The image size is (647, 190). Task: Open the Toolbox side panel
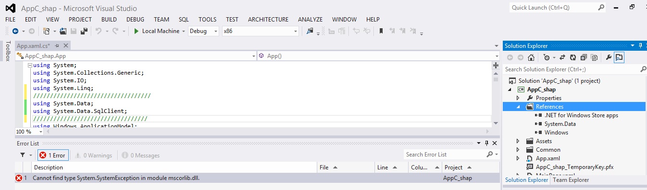[x=8, y=51]
